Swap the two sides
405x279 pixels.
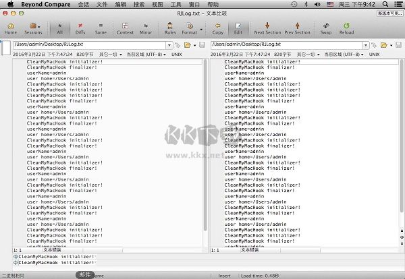pyautogui.click(x=326, y=28)
